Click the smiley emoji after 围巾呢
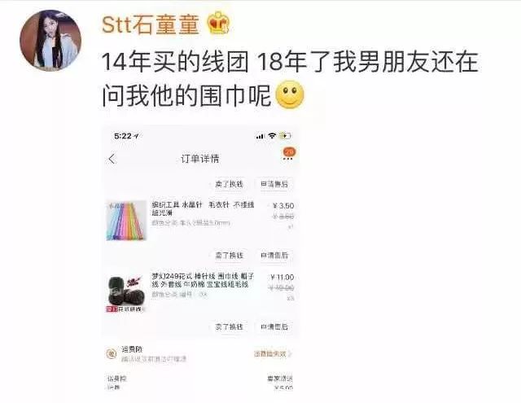This screenshot has width=521, height=403. pos(290,94)
